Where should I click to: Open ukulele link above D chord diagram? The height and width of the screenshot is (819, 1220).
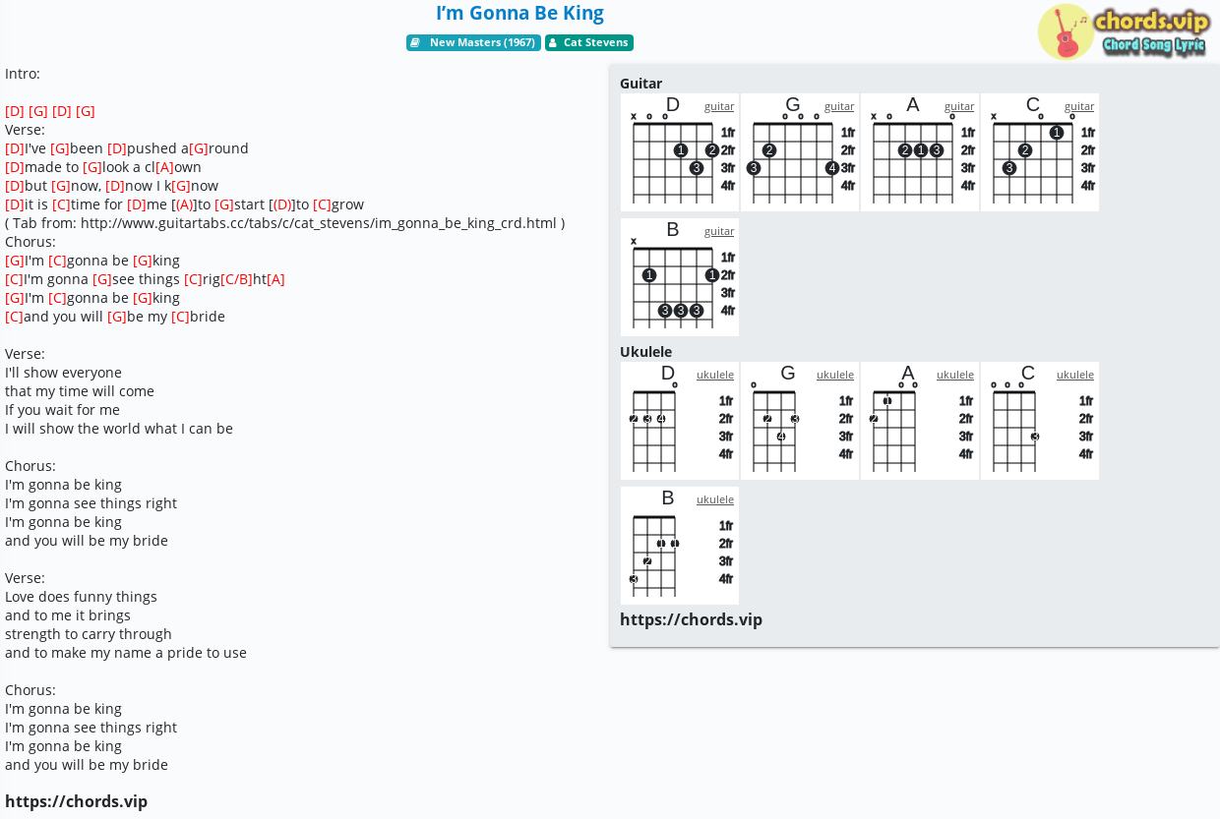coord(715,375)
